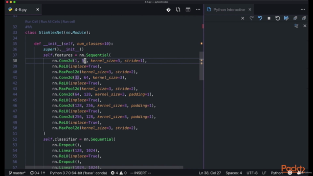Close the variables row with its X icon
Image resolution: width=313 pixels, height=176 pixels.
coord(305,26)
